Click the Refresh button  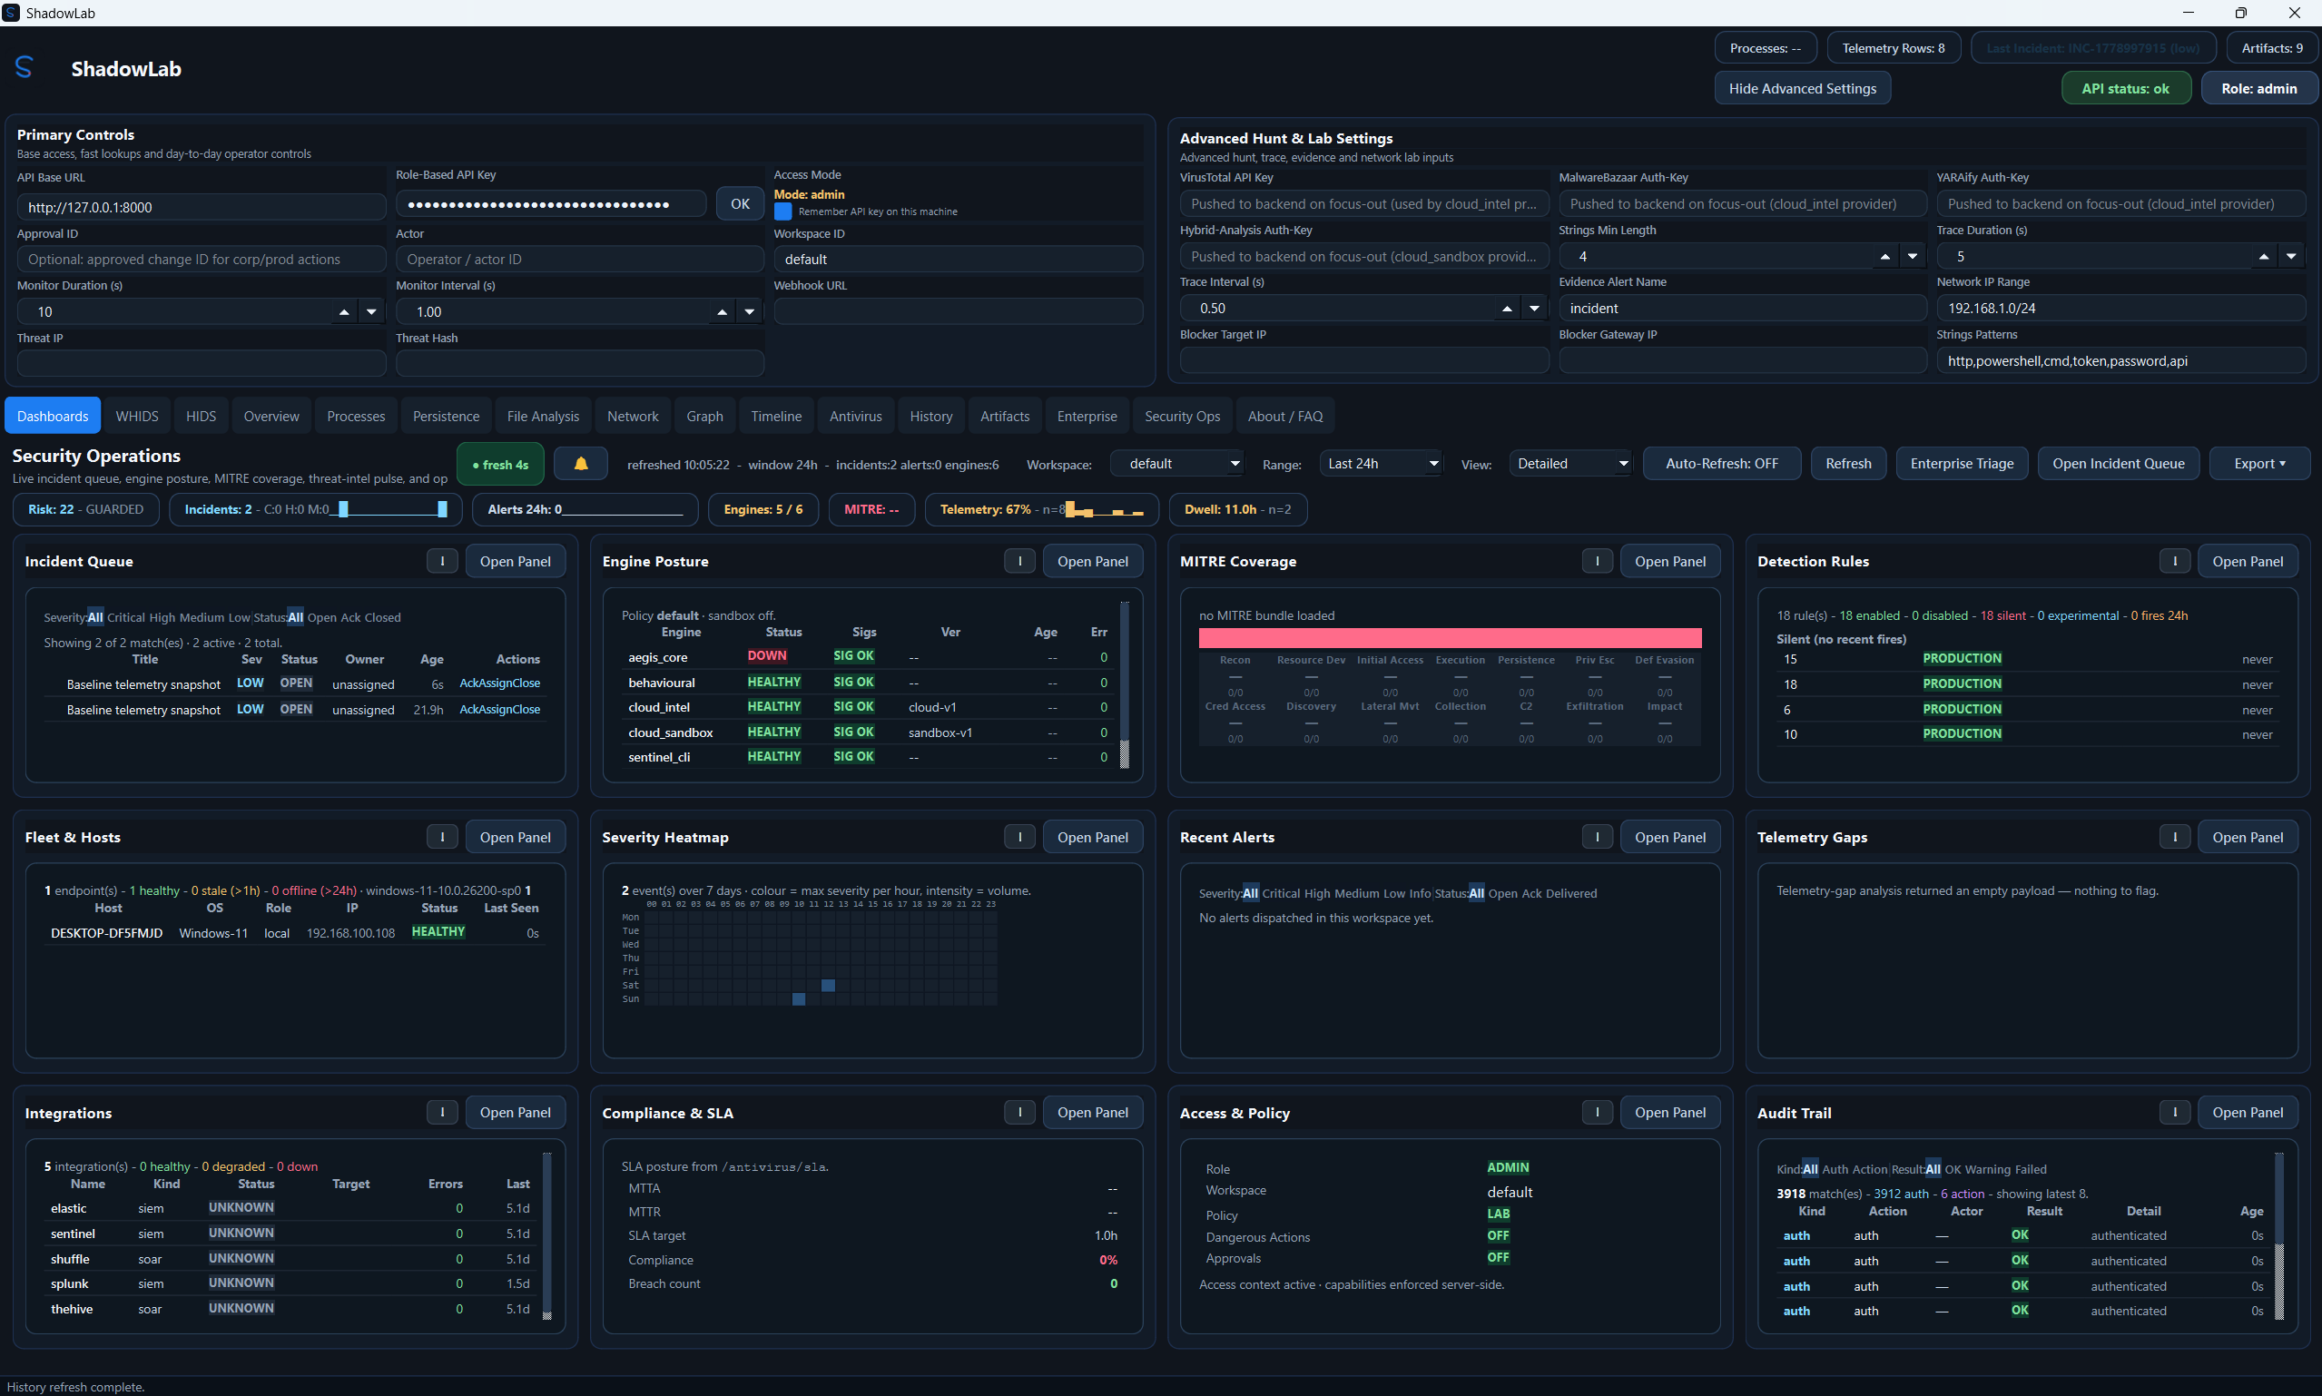point(1848,463)
